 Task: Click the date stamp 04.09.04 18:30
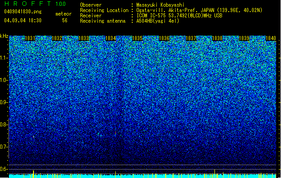click(23, 20)
